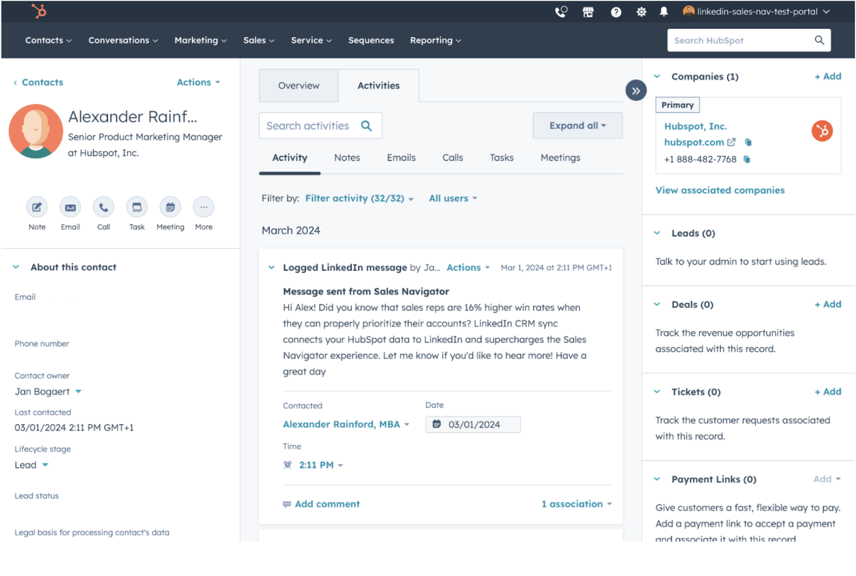Open the Sales navigation menu
Image resolution: width=856 pixels, height=576 pixels.
tap(259, 41)
